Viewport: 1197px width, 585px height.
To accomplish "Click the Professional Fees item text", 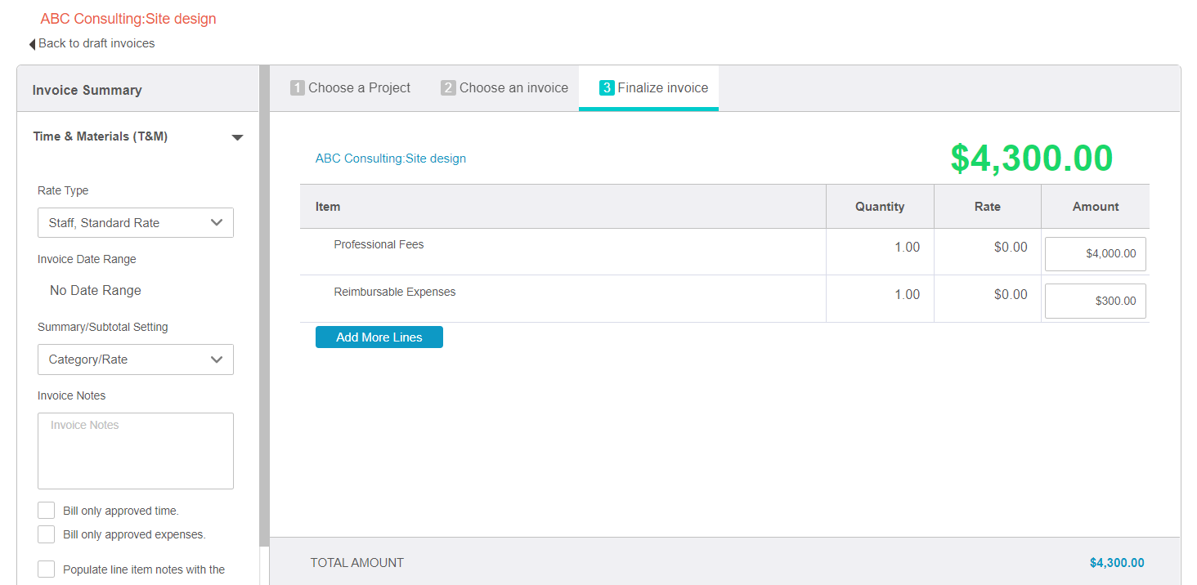I will point(379,244).
